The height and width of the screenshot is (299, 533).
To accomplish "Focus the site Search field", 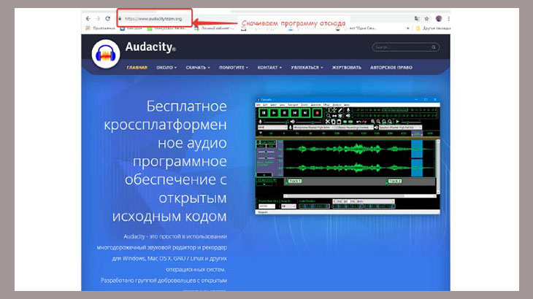I will 405,47.
